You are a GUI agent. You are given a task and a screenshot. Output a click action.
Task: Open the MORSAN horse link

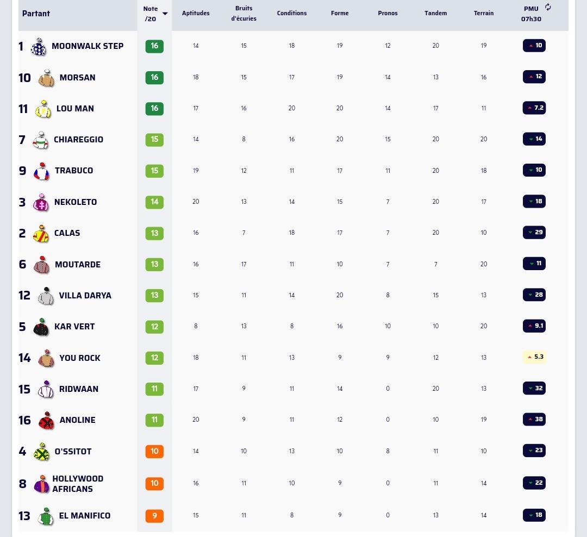click(78, 78)
